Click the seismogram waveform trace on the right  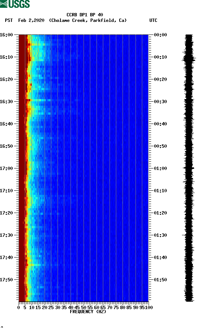[x=189, y=168]
